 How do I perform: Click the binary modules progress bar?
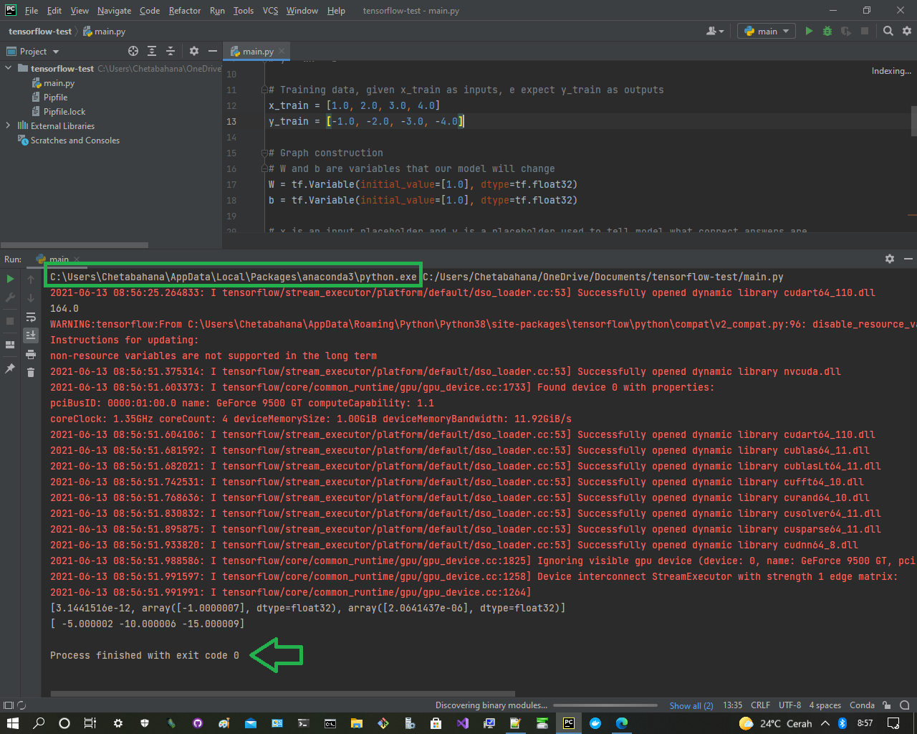coord(605,705)
